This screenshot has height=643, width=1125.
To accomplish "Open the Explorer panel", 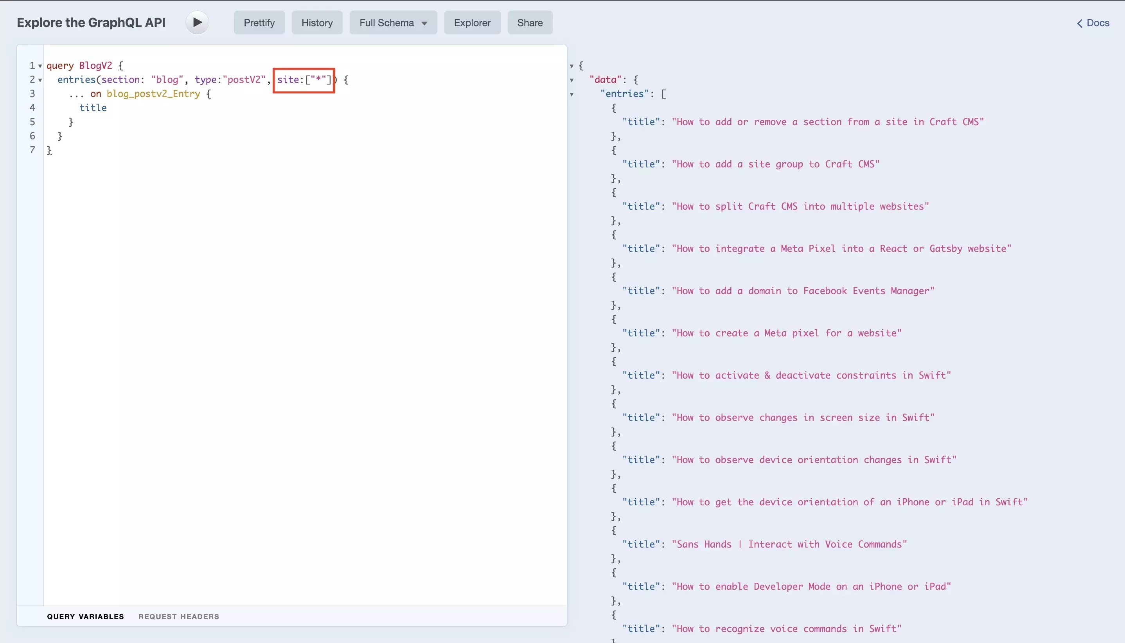I will click(x=472, y=22).
